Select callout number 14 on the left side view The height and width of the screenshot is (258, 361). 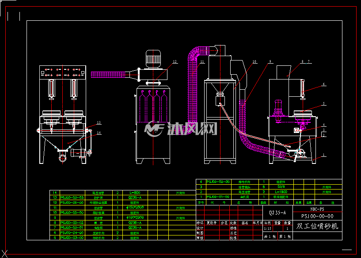coord(99,133)
